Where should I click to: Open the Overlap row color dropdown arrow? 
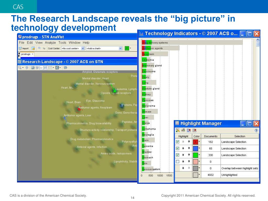click(199, 168)
